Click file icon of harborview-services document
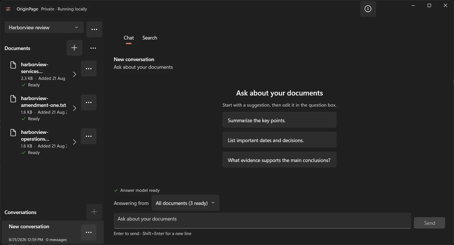The height and width of the screenshot is (245, 454). tap(13, 65)
